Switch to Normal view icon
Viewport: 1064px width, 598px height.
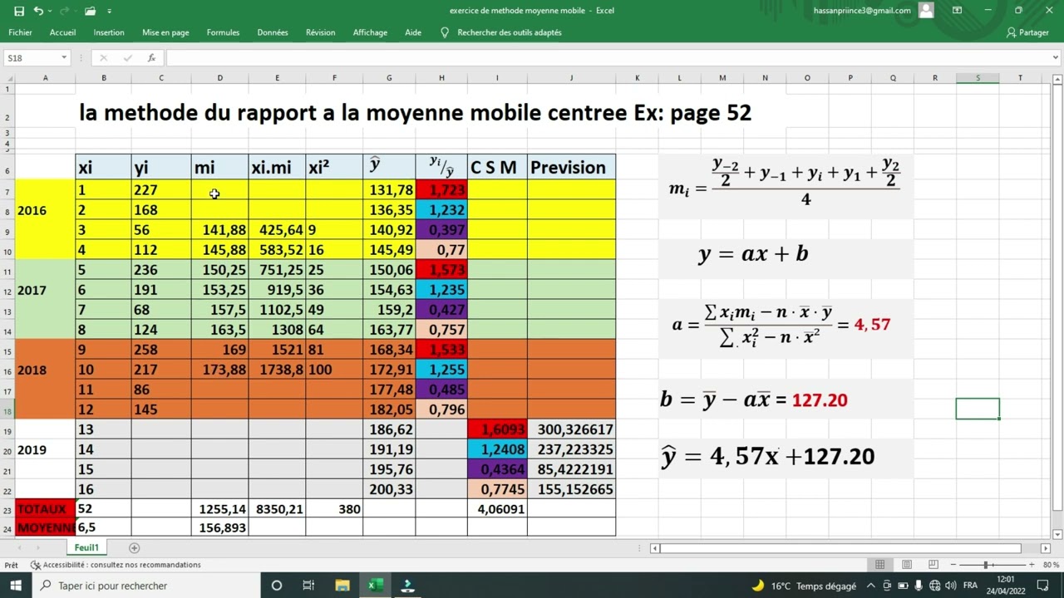pos(879,565)
